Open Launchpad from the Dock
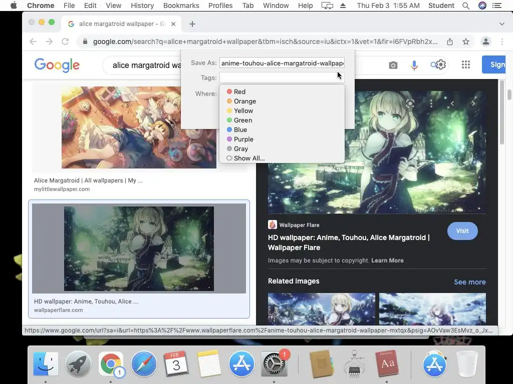This screenshot has width=513, height=384. coord(78,363)
